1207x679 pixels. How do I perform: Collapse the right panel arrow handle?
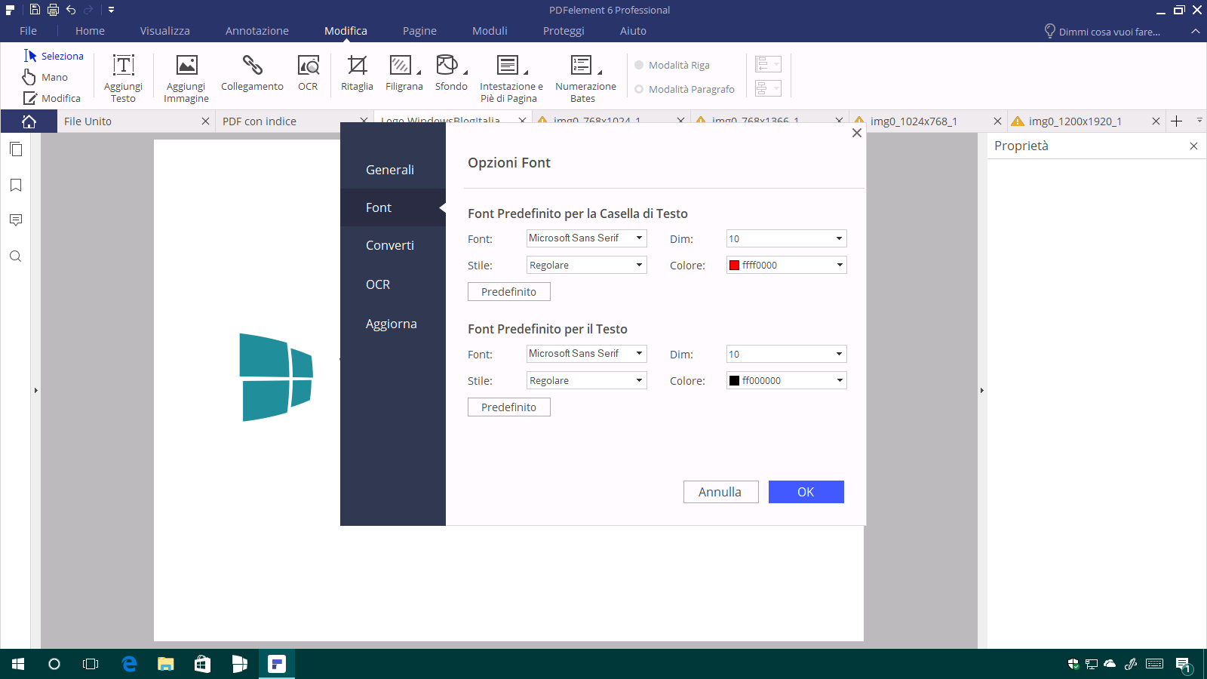(x=981, y=391)
